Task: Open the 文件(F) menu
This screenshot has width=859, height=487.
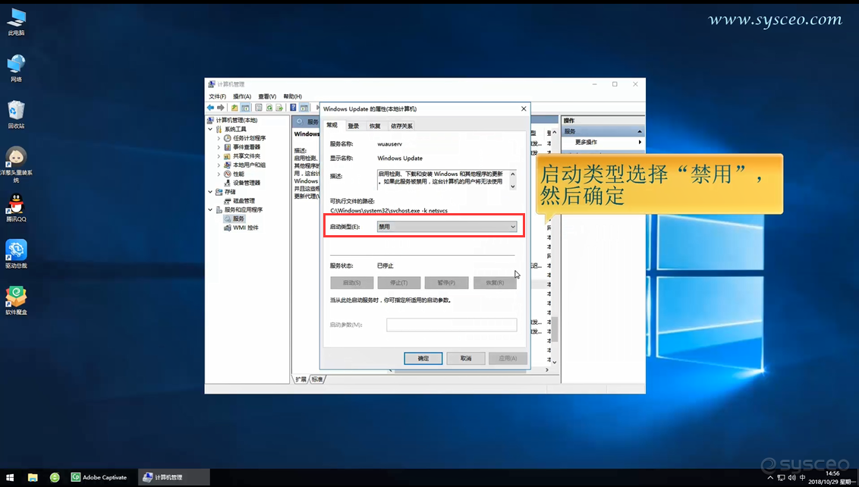Action: (x=218, y=96)
